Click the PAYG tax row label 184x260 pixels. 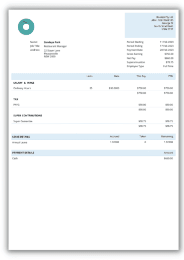click(16, 105)
